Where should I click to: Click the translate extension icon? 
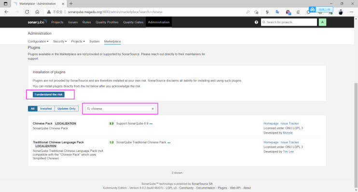(277, 12)
